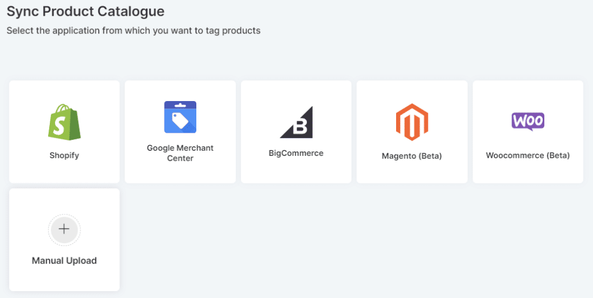Screen dimensions: 593x298
Task: Click the Shopify shopping bag logo
Action: pyautogui.click(x=64, y=122)
